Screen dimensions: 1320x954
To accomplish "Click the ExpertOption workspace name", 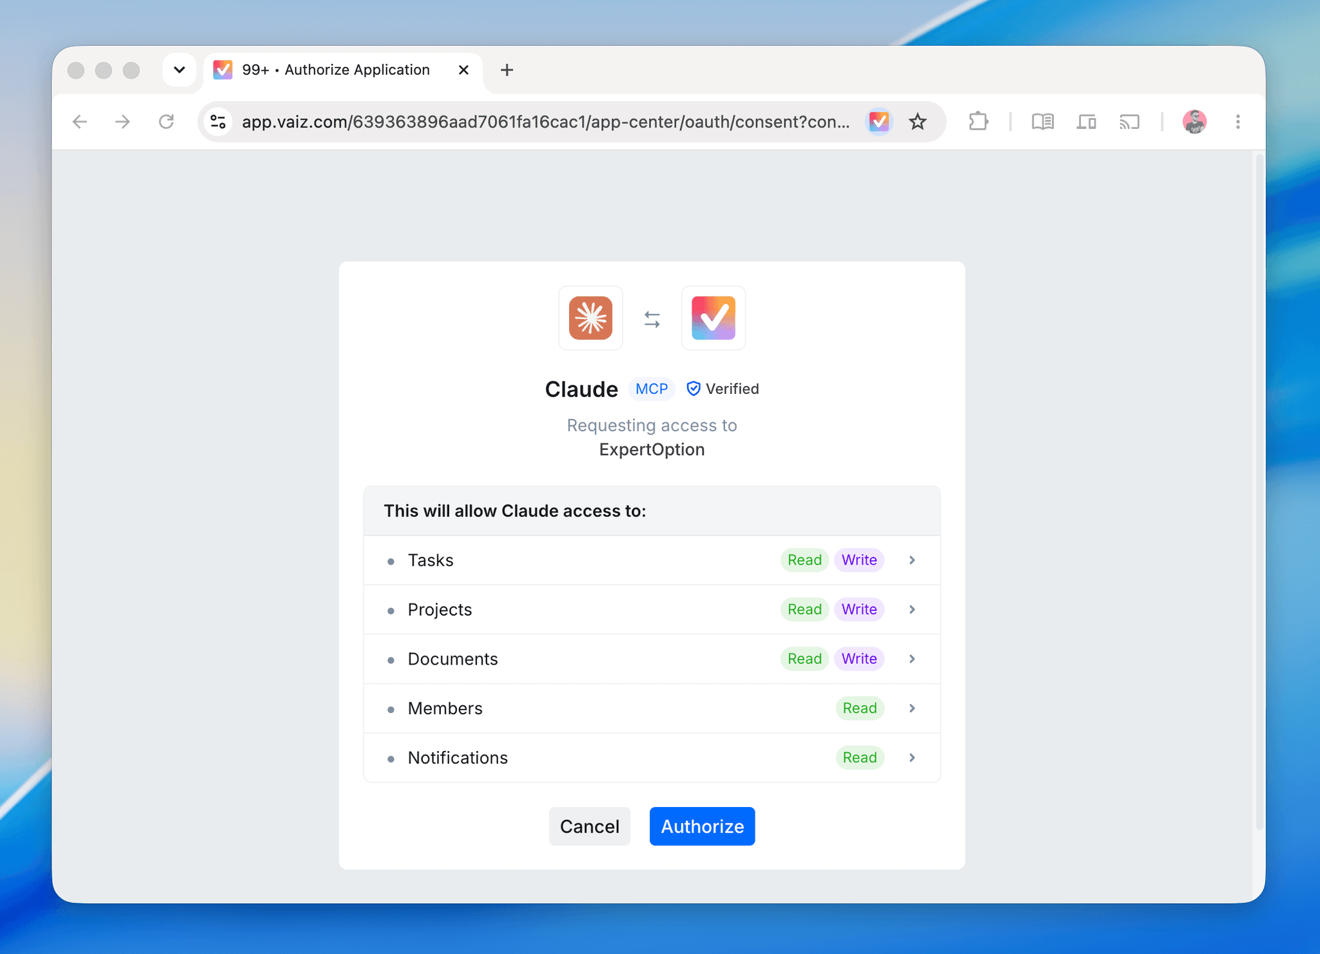I will pyautogui.click(x=652, y=449).
